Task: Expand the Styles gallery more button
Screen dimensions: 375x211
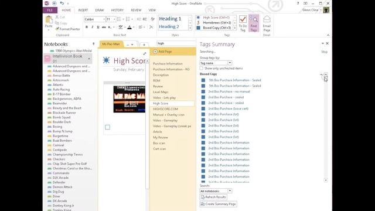Action: [x=190, y=28]
